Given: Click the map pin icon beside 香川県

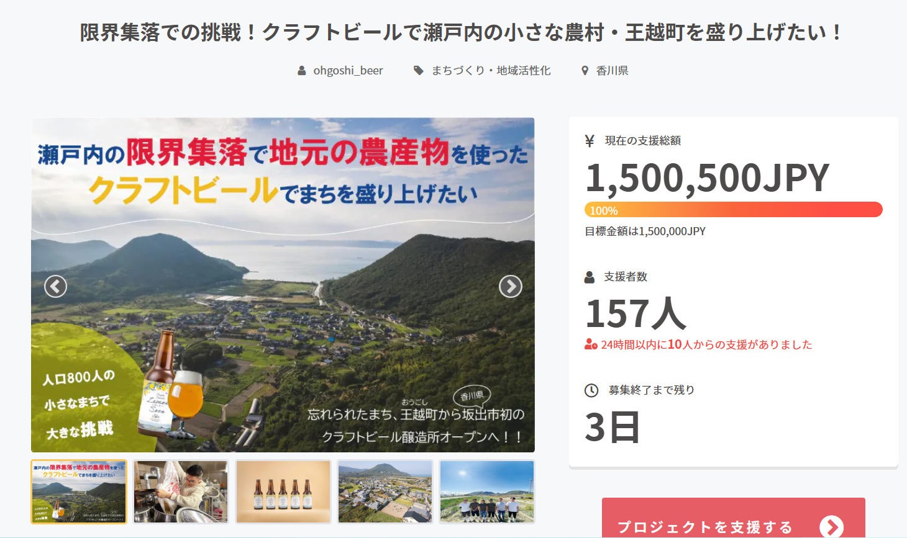Looking at the screenshot, I should coord(585,71).
